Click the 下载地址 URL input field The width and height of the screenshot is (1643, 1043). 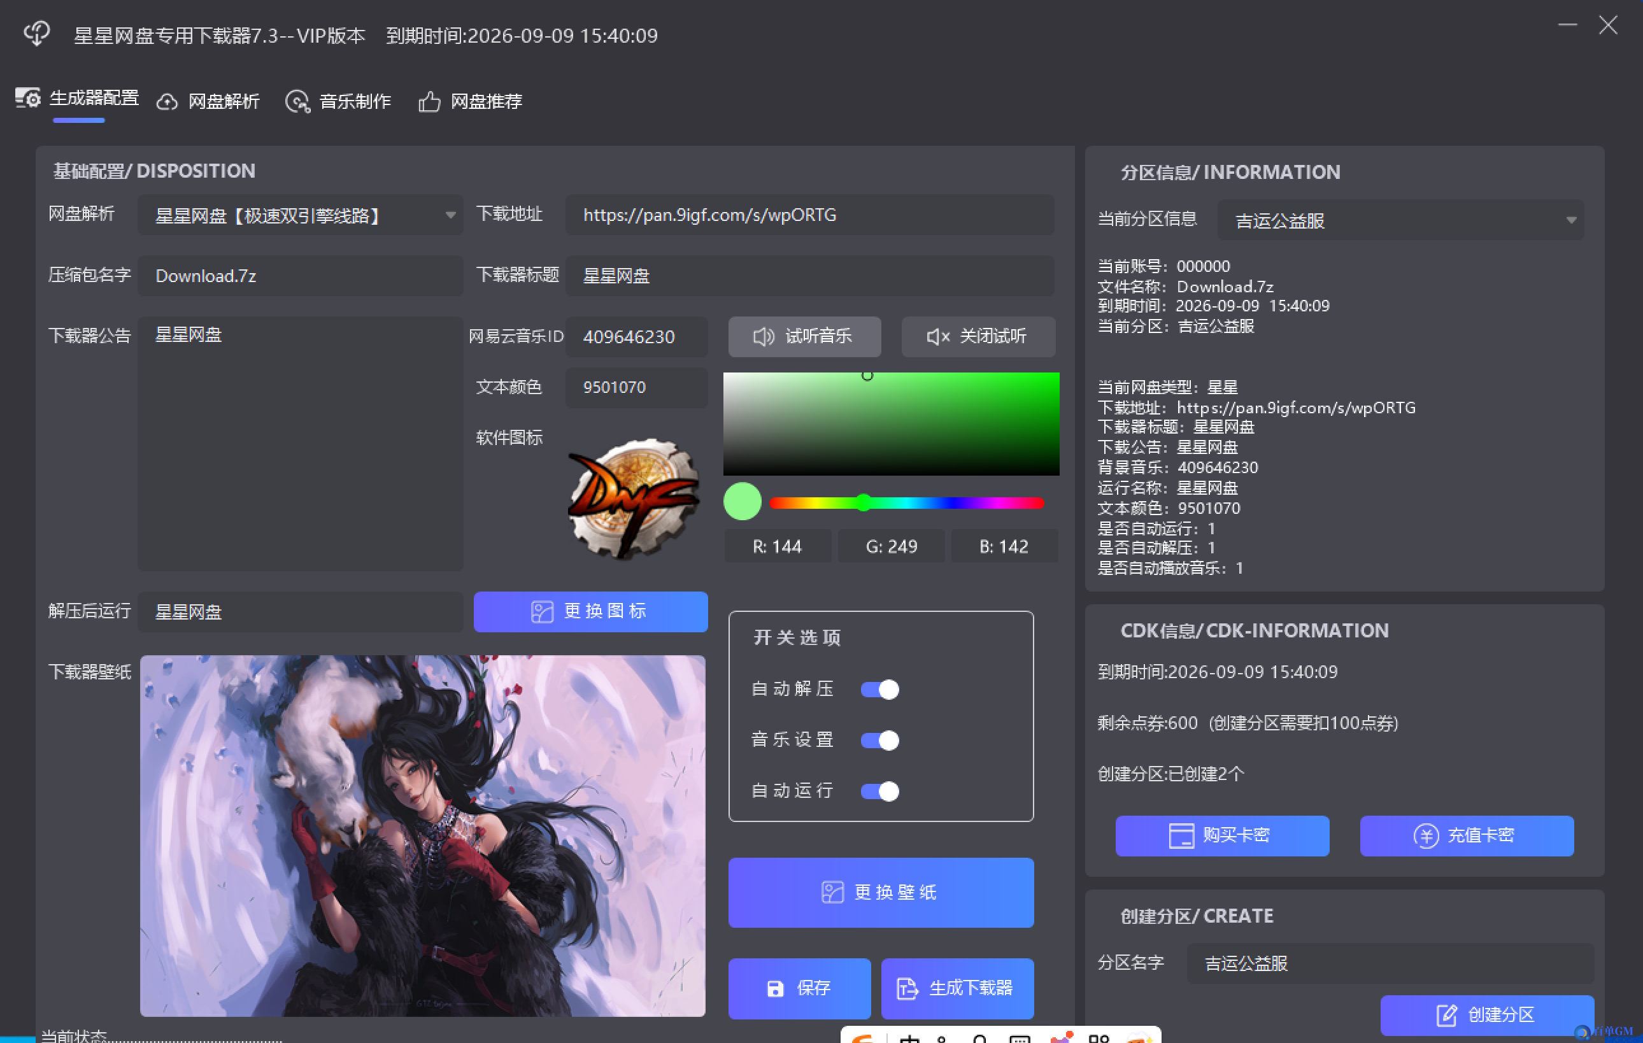coord(809,216)
